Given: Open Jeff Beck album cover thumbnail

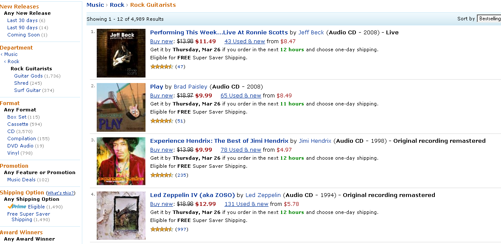Looking at the screenshot, I should click(x=121, y=53).
